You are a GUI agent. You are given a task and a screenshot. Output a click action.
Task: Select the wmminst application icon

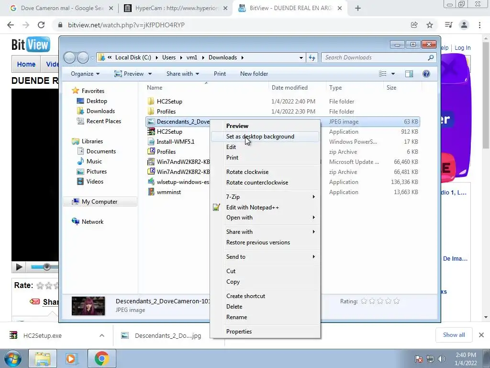[151, 192]
